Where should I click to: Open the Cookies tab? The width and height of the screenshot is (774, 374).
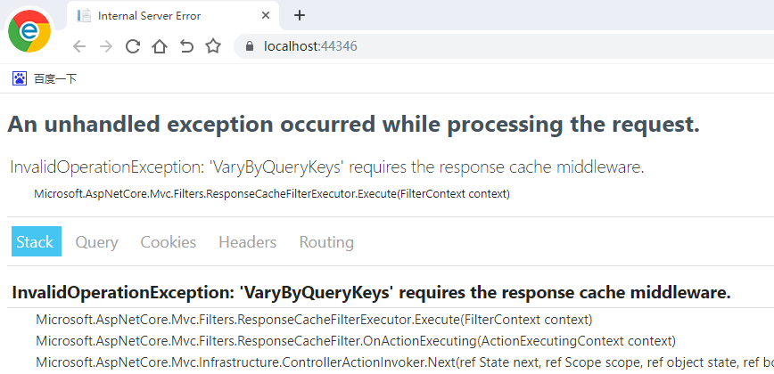(169, 242)
